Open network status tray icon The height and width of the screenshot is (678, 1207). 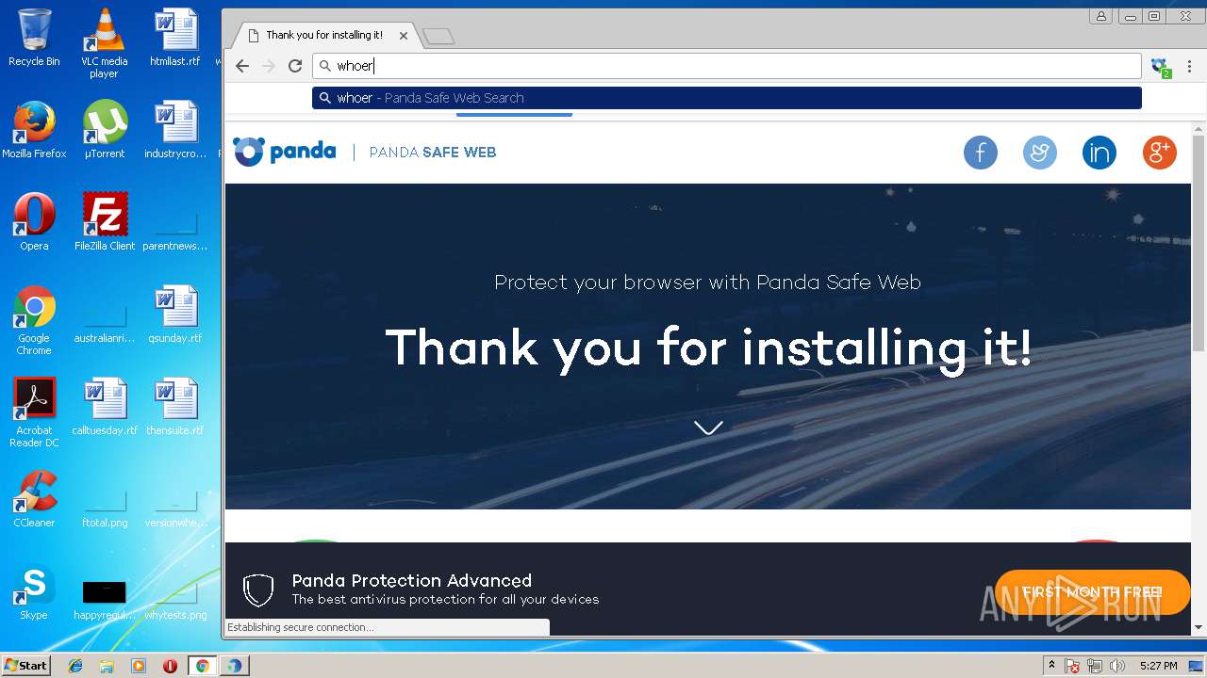tap(1095, 666)
